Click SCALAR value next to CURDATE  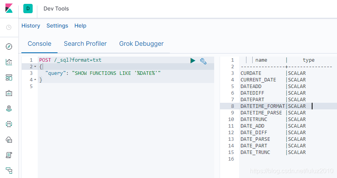(297, 73)
